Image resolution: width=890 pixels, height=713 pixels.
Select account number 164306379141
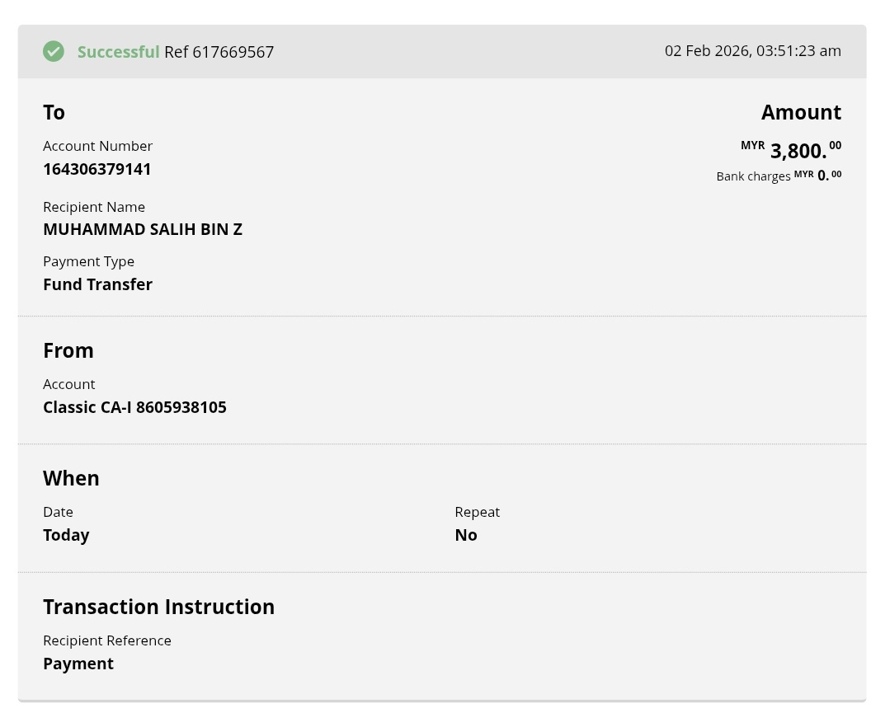97,169
